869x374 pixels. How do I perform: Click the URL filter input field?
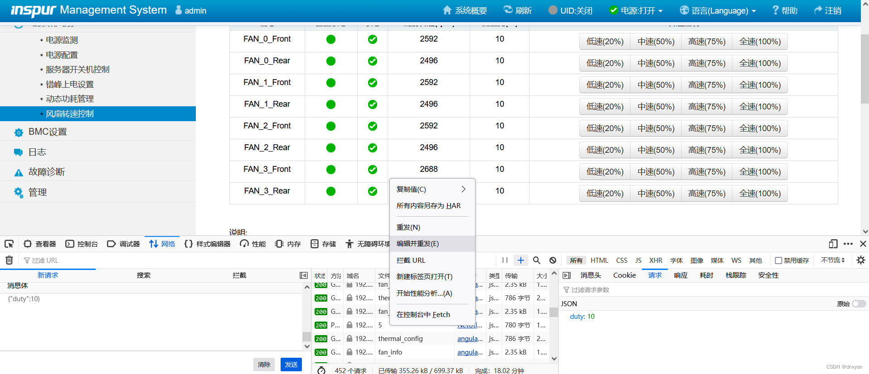pyautogui.click(x=258, y=260)
